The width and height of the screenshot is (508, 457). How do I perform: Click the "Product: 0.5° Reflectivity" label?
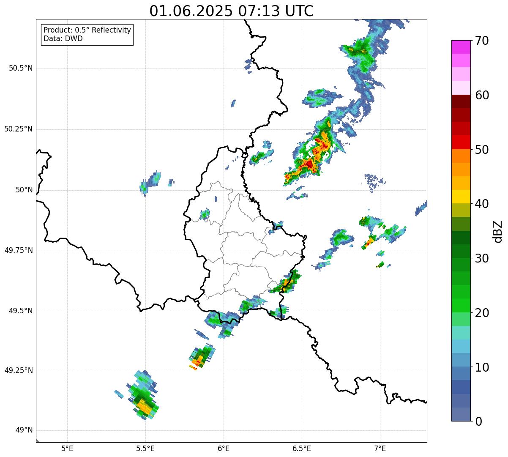(x=87, y=30)
